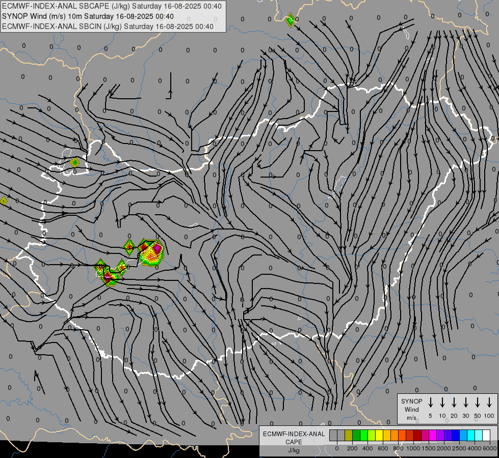
Task: Select the pink-magenta swatch left of 1500
Action: [x=426, y=435]
